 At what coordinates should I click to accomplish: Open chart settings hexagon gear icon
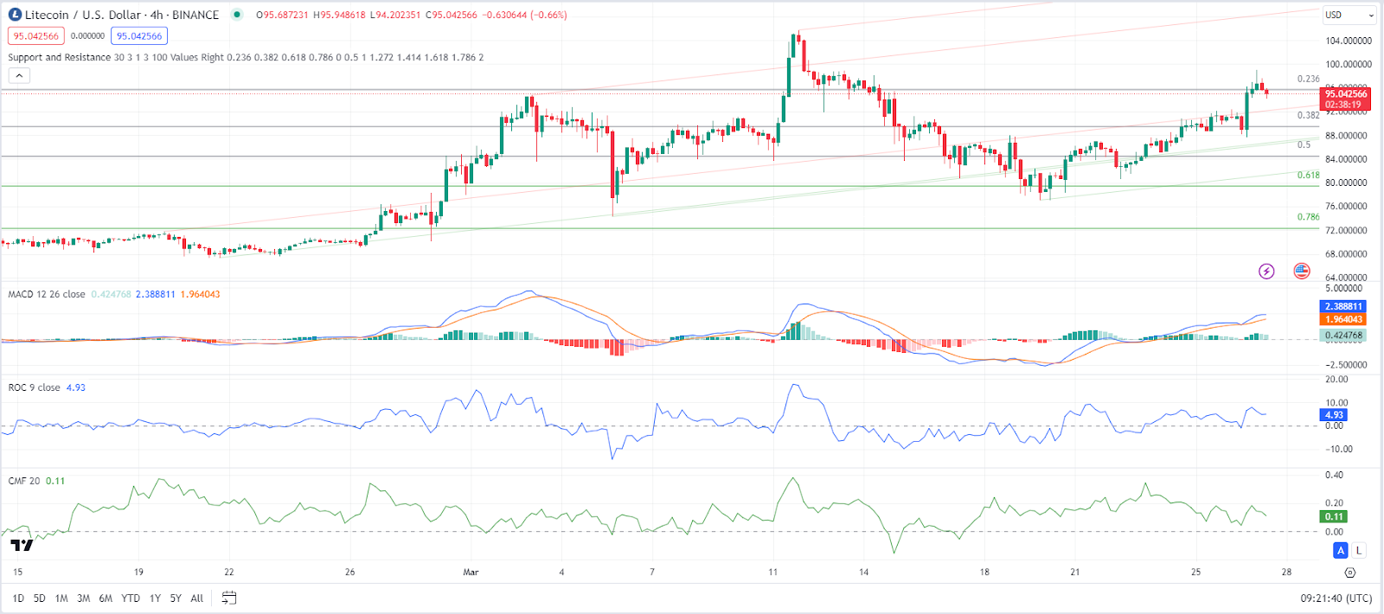click(x=1350, y=572)
